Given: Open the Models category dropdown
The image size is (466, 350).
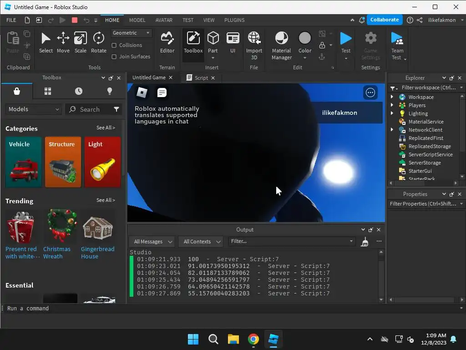Looking at the screenshot, I should [34, 109].
